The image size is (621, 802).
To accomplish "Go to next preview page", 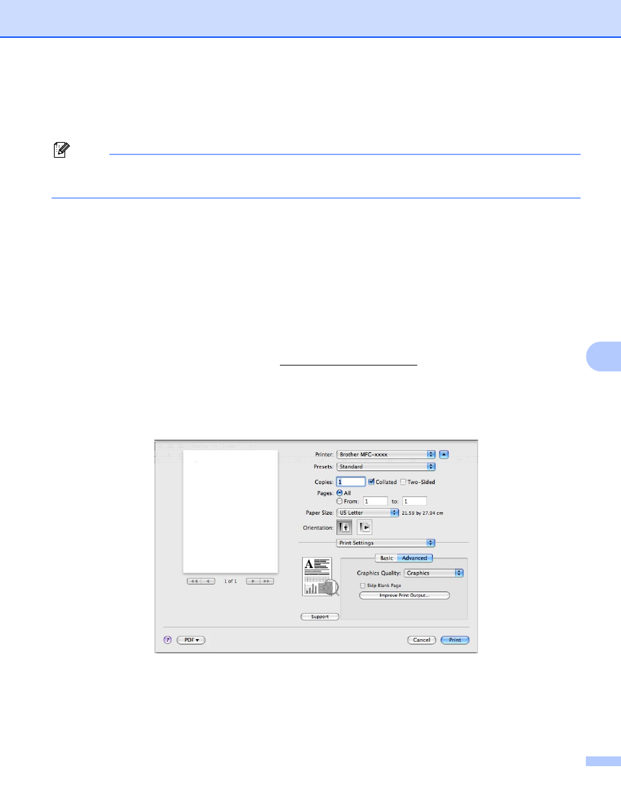I will click(x=253, y=580).
